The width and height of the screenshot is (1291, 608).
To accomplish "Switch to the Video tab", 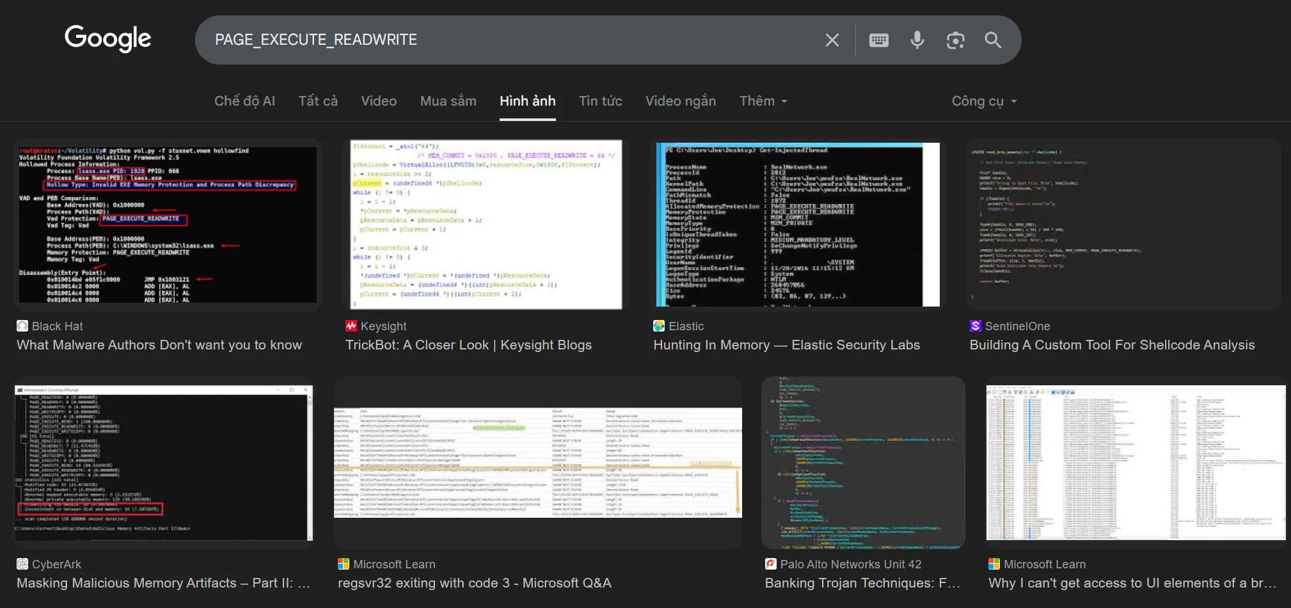I will (x=379, y=101).
